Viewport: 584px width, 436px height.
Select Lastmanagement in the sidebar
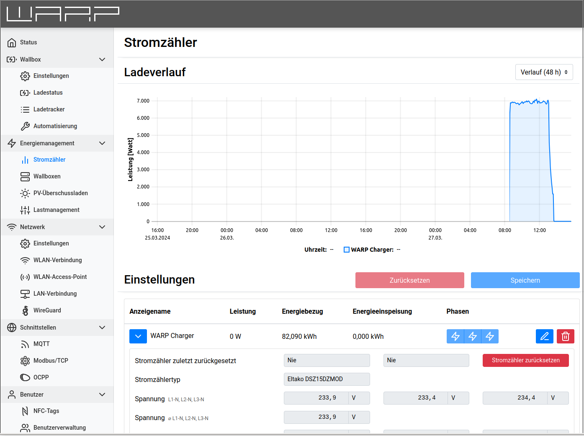(56, 210)
